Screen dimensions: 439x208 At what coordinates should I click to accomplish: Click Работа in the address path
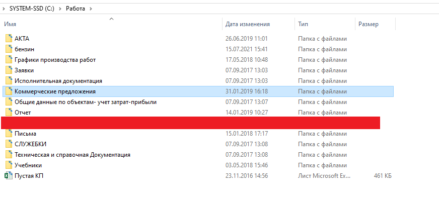tap(76, 9)
